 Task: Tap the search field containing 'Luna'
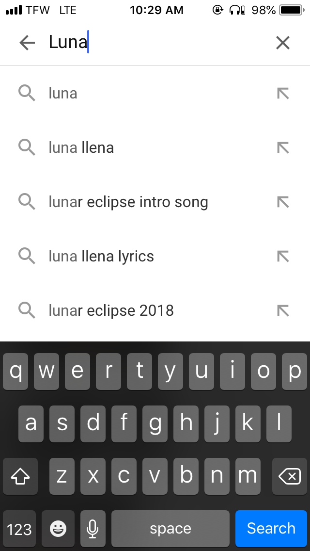click(x=155, y=43)
